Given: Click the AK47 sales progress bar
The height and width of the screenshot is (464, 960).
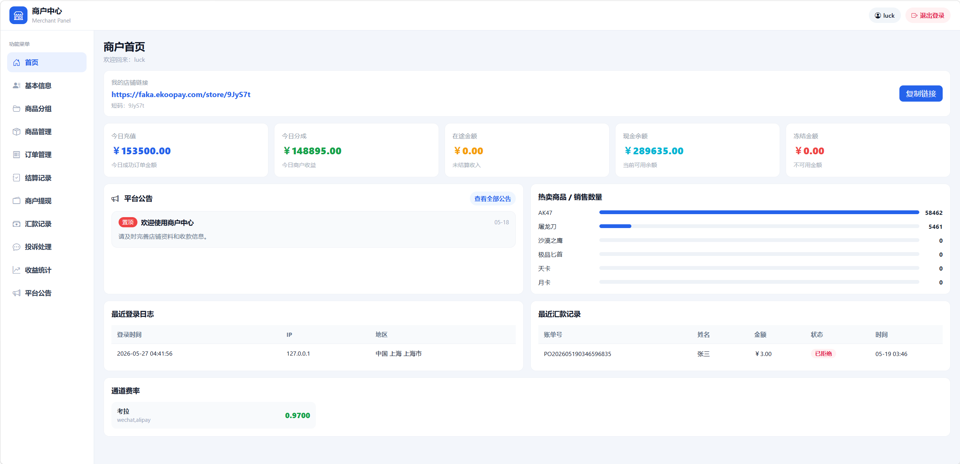Looking at the screenshot, I should point(759,213).
